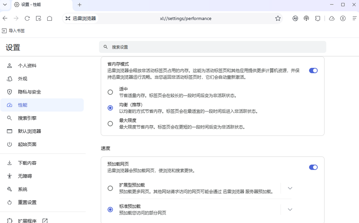Focus the address bar showing xl://settings/performance
The width and height of the screenshot is (359, 223).
click(x=185, y=19)
